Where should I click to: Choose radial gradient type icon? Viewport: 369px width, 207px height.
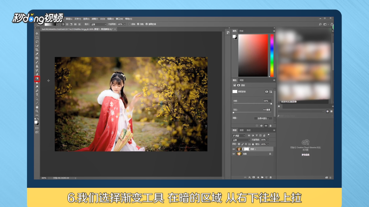[x=67, y=24]
